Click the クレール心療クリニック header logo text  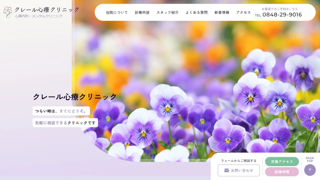(47, 10)
